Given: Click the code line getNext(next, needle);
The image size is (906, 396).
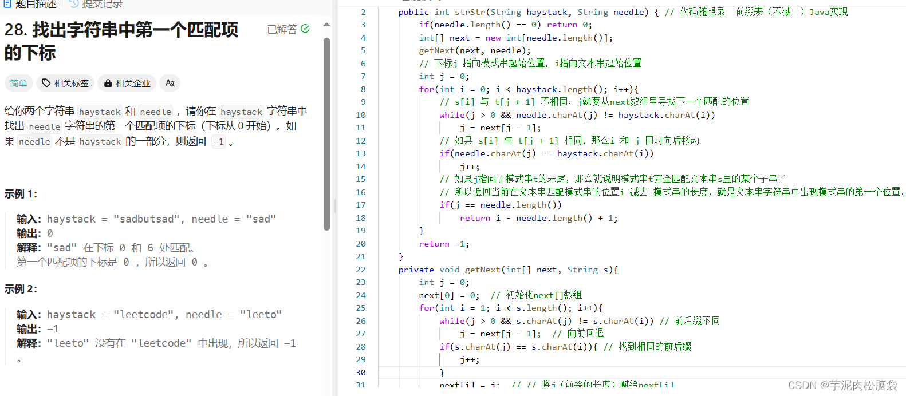Looking at the screenshot, I should pyautogui.click(x=475, y=50).
